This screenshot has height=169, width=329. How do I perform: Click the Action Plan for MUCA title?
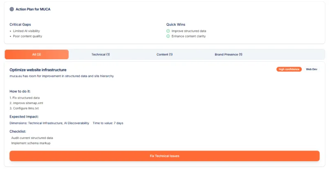(33, 9)
